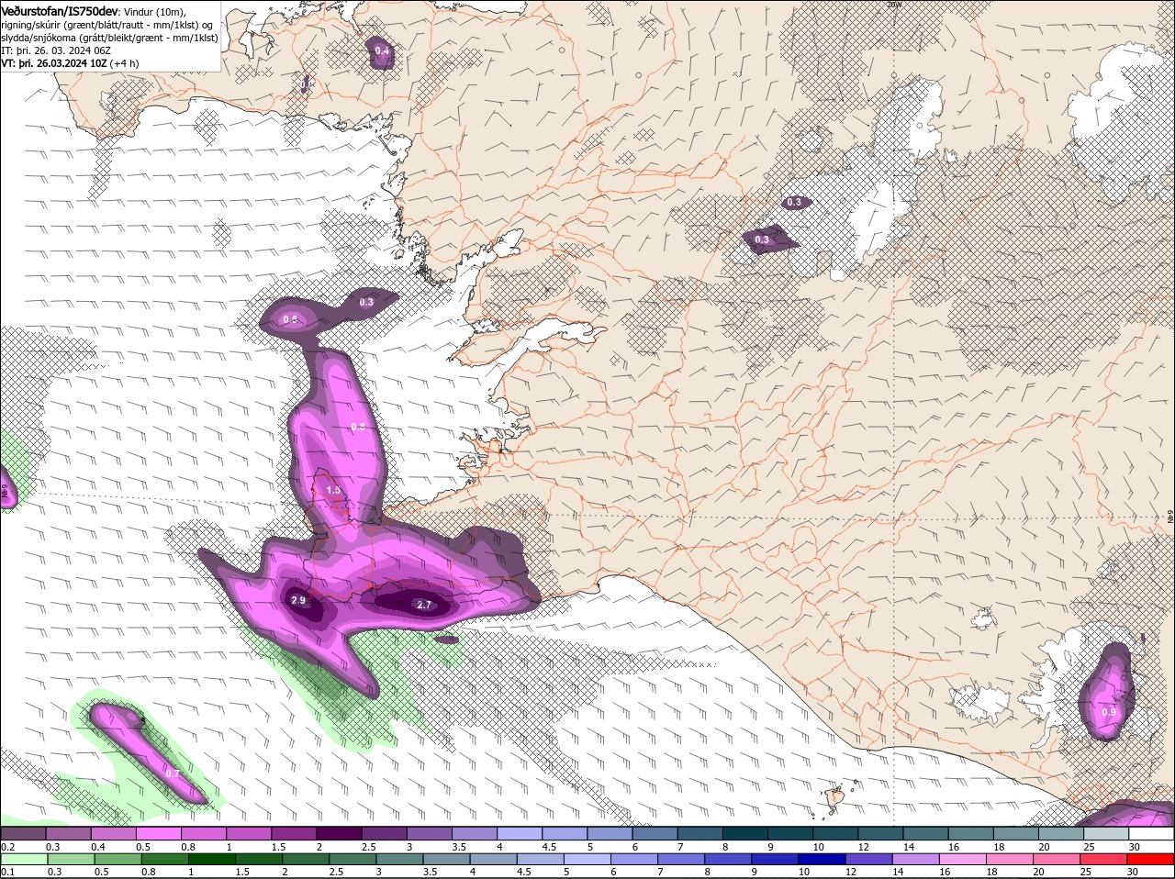The height and width of the screenshot is (879, 1175).
Task: Click the light violet 14 swatch in the bottom legend row
Action: click(x=916, y=860)
